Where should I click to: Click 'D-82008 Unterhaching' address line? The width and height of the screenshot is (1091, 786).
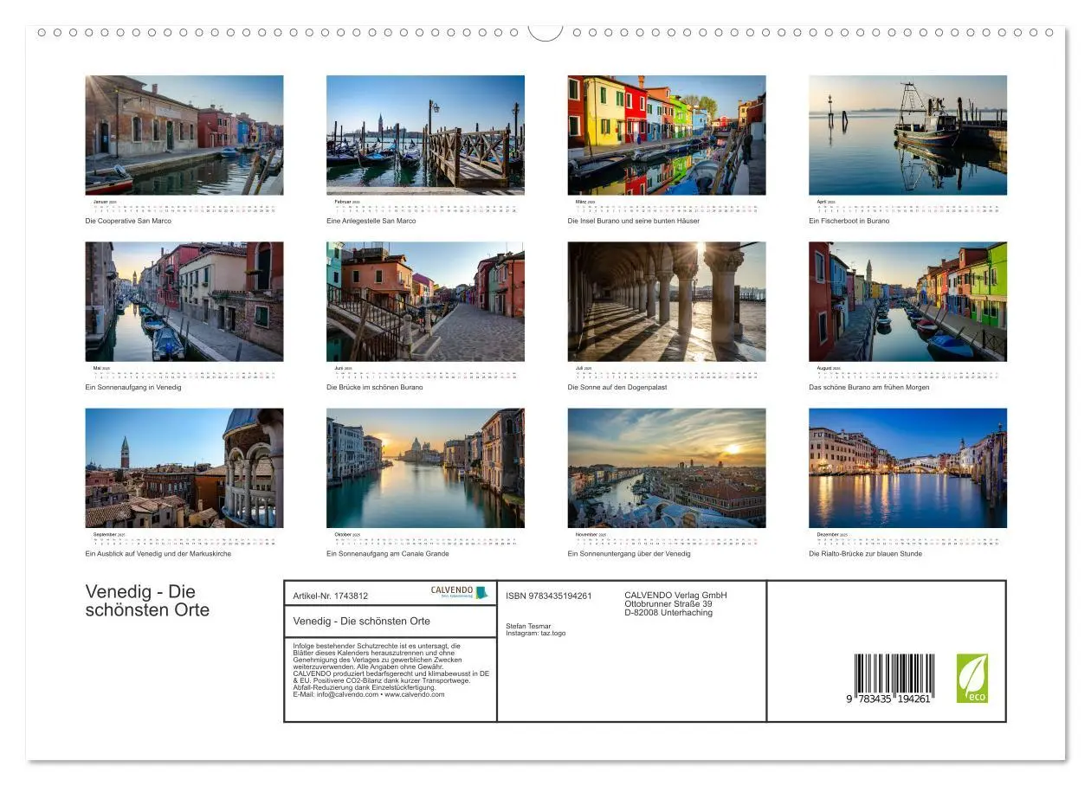tap(668, 612)
